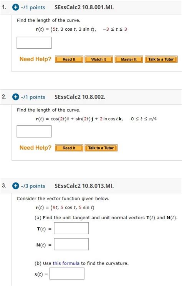Click the '-/1 points' label of question 2
This screenshot has width=182, height=286.
[33, 97]
